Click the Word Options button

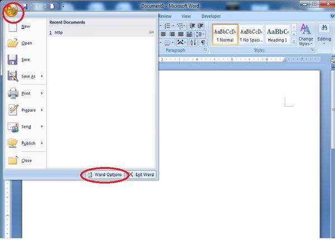(x=104, y=175)
